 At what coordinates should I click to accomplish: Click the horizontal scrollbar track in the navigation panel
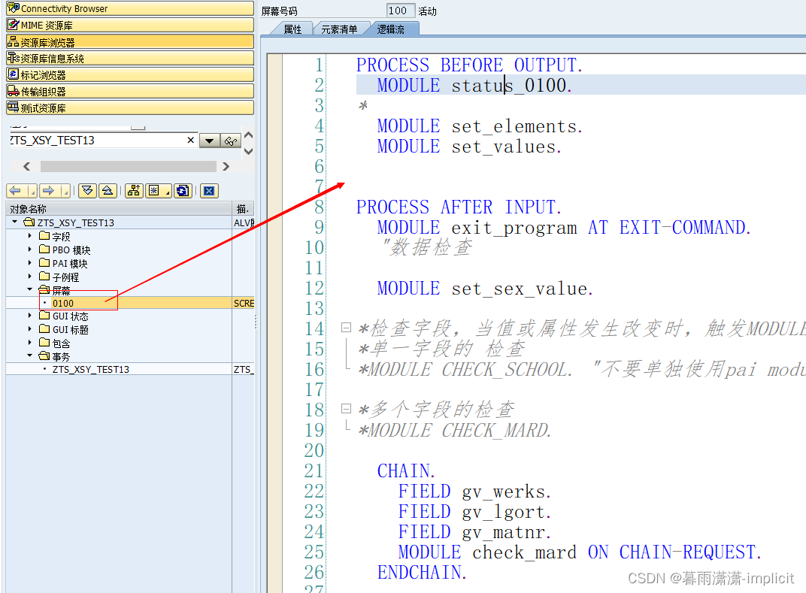129,167
